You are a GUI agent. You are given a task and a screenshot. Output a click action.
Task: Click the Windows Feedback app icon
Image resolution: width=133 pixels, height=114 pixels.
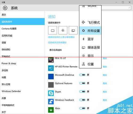click(51, 102)
